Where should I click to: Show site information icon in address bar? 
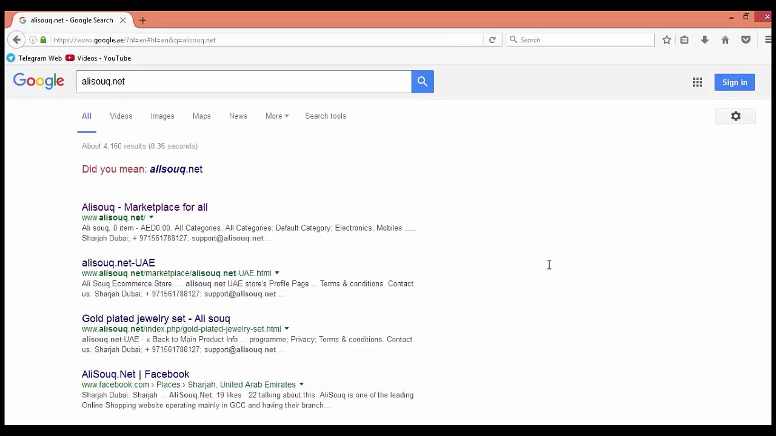point(33,40)
